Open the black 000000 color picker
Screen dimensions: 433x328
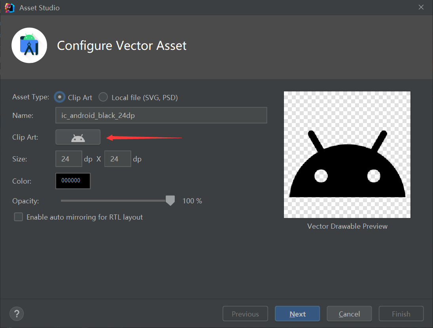[x=73, y=181]
